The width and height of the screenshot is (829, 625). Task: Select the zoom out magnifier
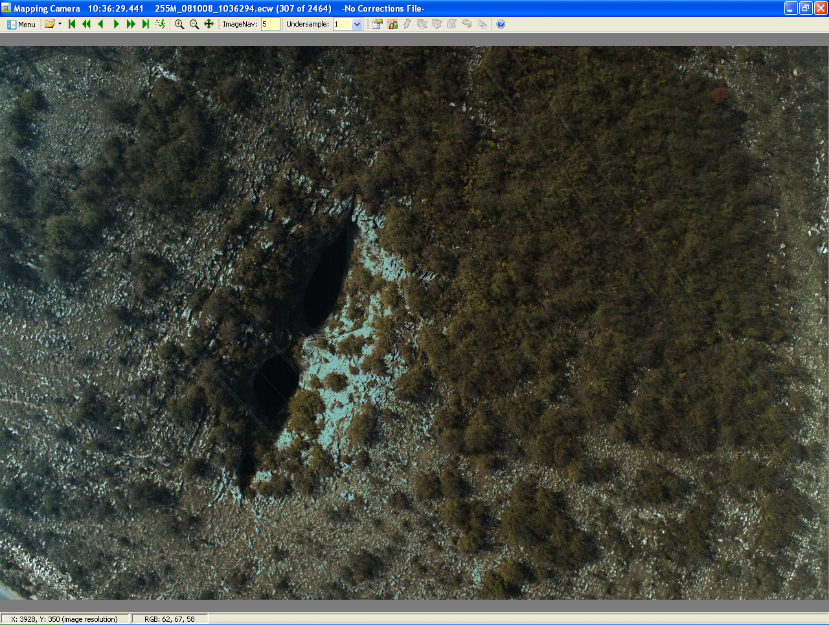pos(194,24)
